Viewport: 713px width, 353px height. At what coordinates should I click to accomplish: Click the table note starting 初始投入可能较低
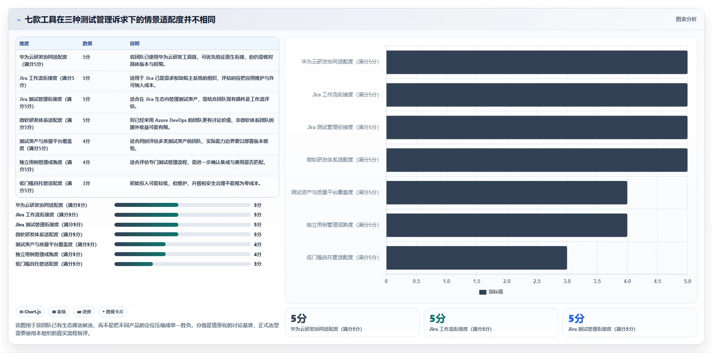pyautogui.click(x=196, y=183)
